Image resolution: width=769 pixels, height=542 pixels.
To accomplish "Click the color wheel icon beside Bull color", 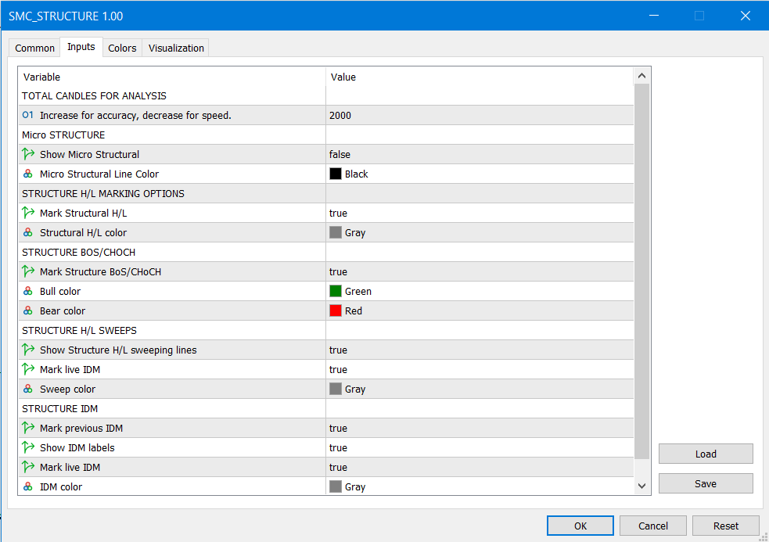I will [x=28, y=291].
